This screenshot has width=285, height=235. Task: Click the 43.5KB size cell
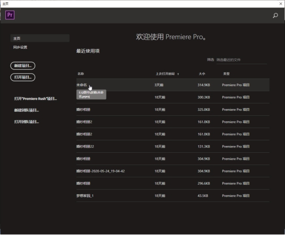[203, 196]
